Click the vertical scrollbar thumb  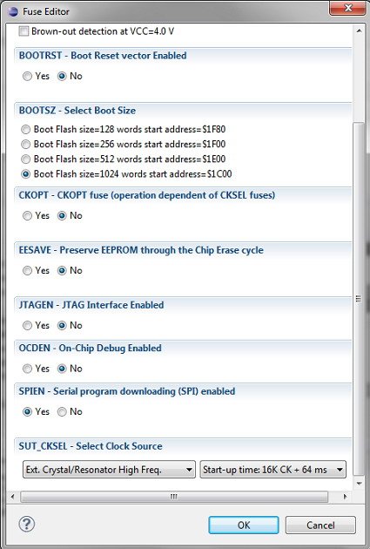point(359,299)
